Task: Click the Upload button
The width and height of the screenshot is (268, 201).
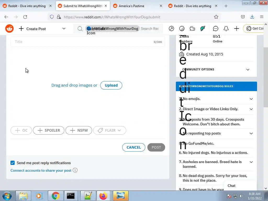Action: coord(111,85)
